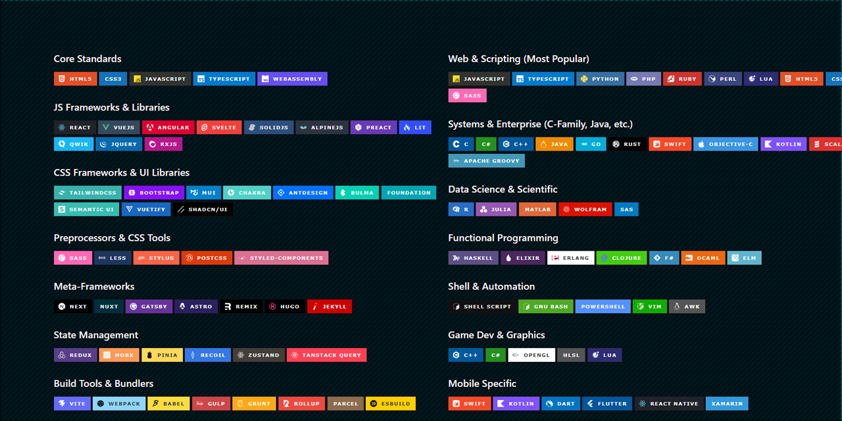
Task: Select the Apache Groovy badge
Action: [x=486, y=161]
